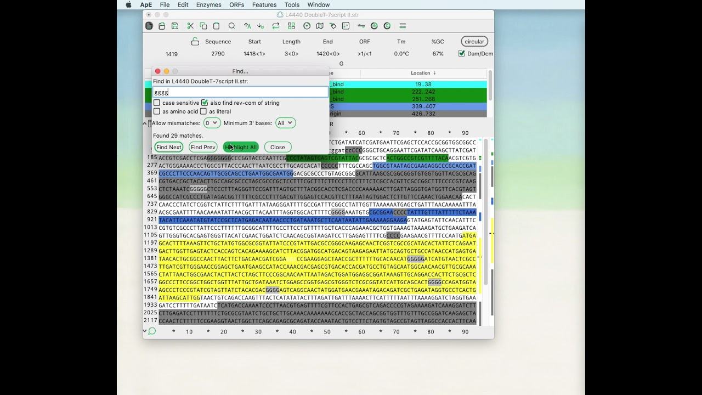Image resolution: width=702 pixels, height=395 pixels.
Task: Toggle the circular topology button
Action: click(x=474, y=42)
